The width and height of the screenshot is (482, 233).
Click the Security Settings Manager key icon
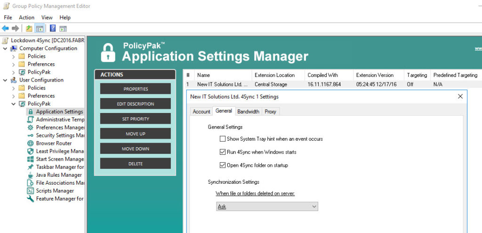point(30,135)
